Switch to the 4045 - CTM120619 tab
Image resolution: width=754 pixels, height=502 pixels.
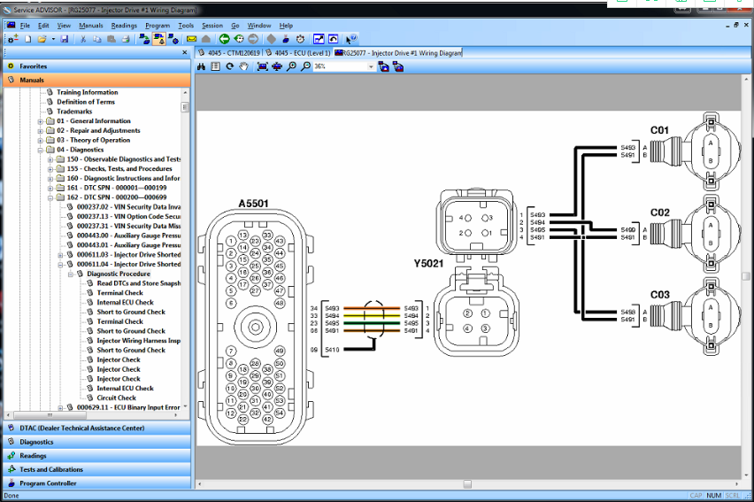[x=229, y=53]
